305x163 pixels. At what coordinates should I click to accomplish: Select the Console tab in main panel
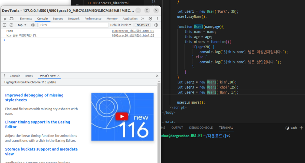[42, 19]
